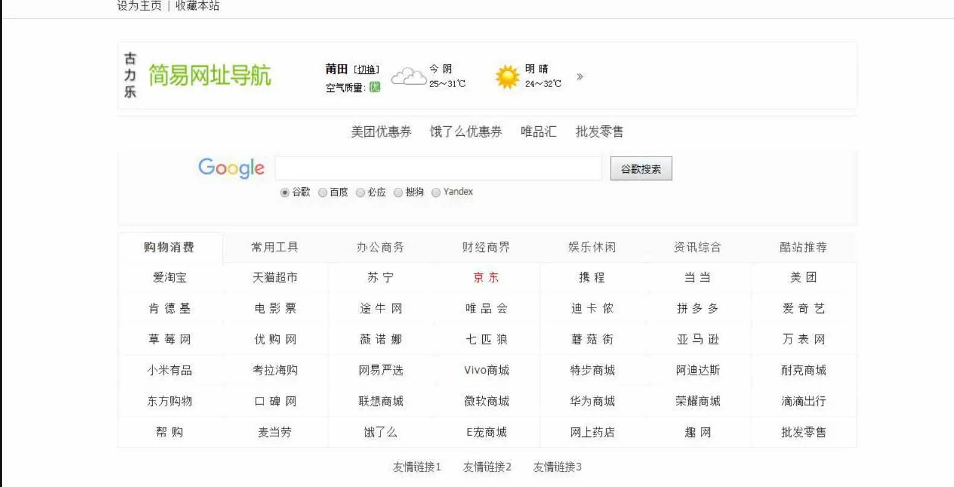Open the 唯品汇 link
Viewport: 954px width, 487px height.
(538, 132)
